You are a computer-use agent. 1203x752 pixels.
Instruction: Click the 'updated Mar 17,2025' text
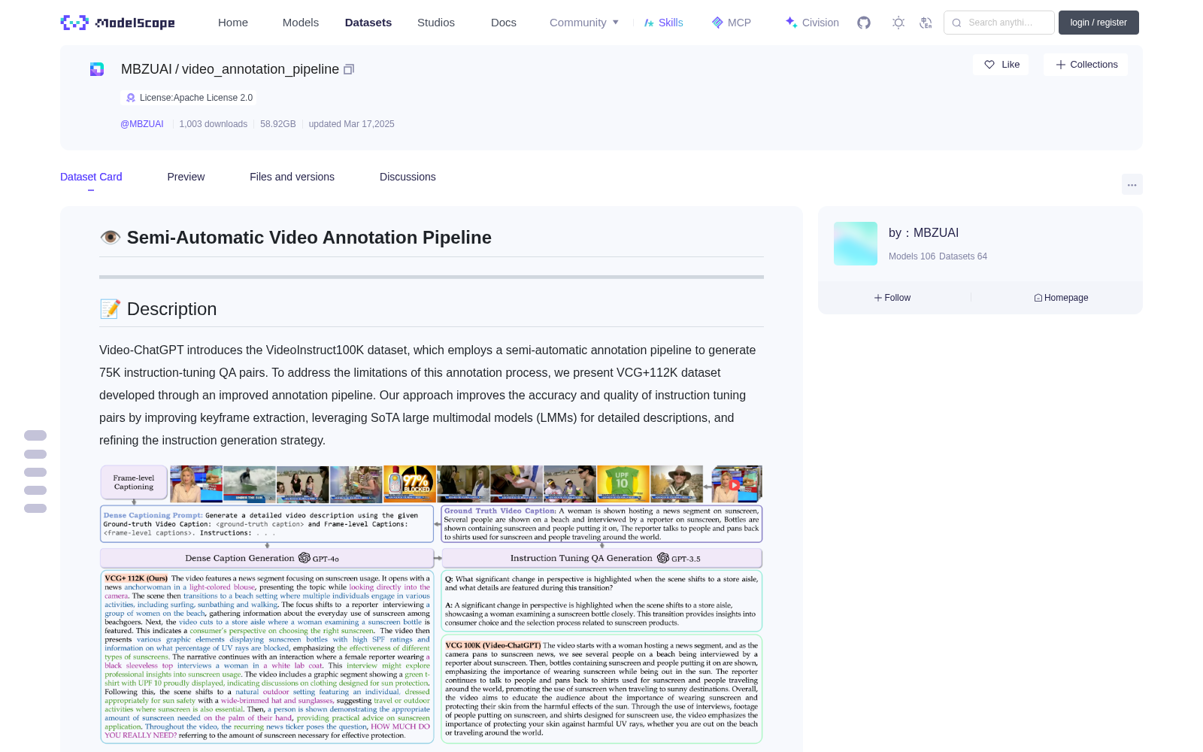point(351,124)
